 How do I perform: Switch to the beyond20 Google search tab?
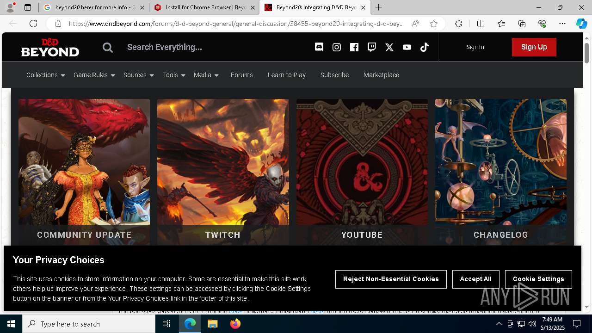click(94, 7)
